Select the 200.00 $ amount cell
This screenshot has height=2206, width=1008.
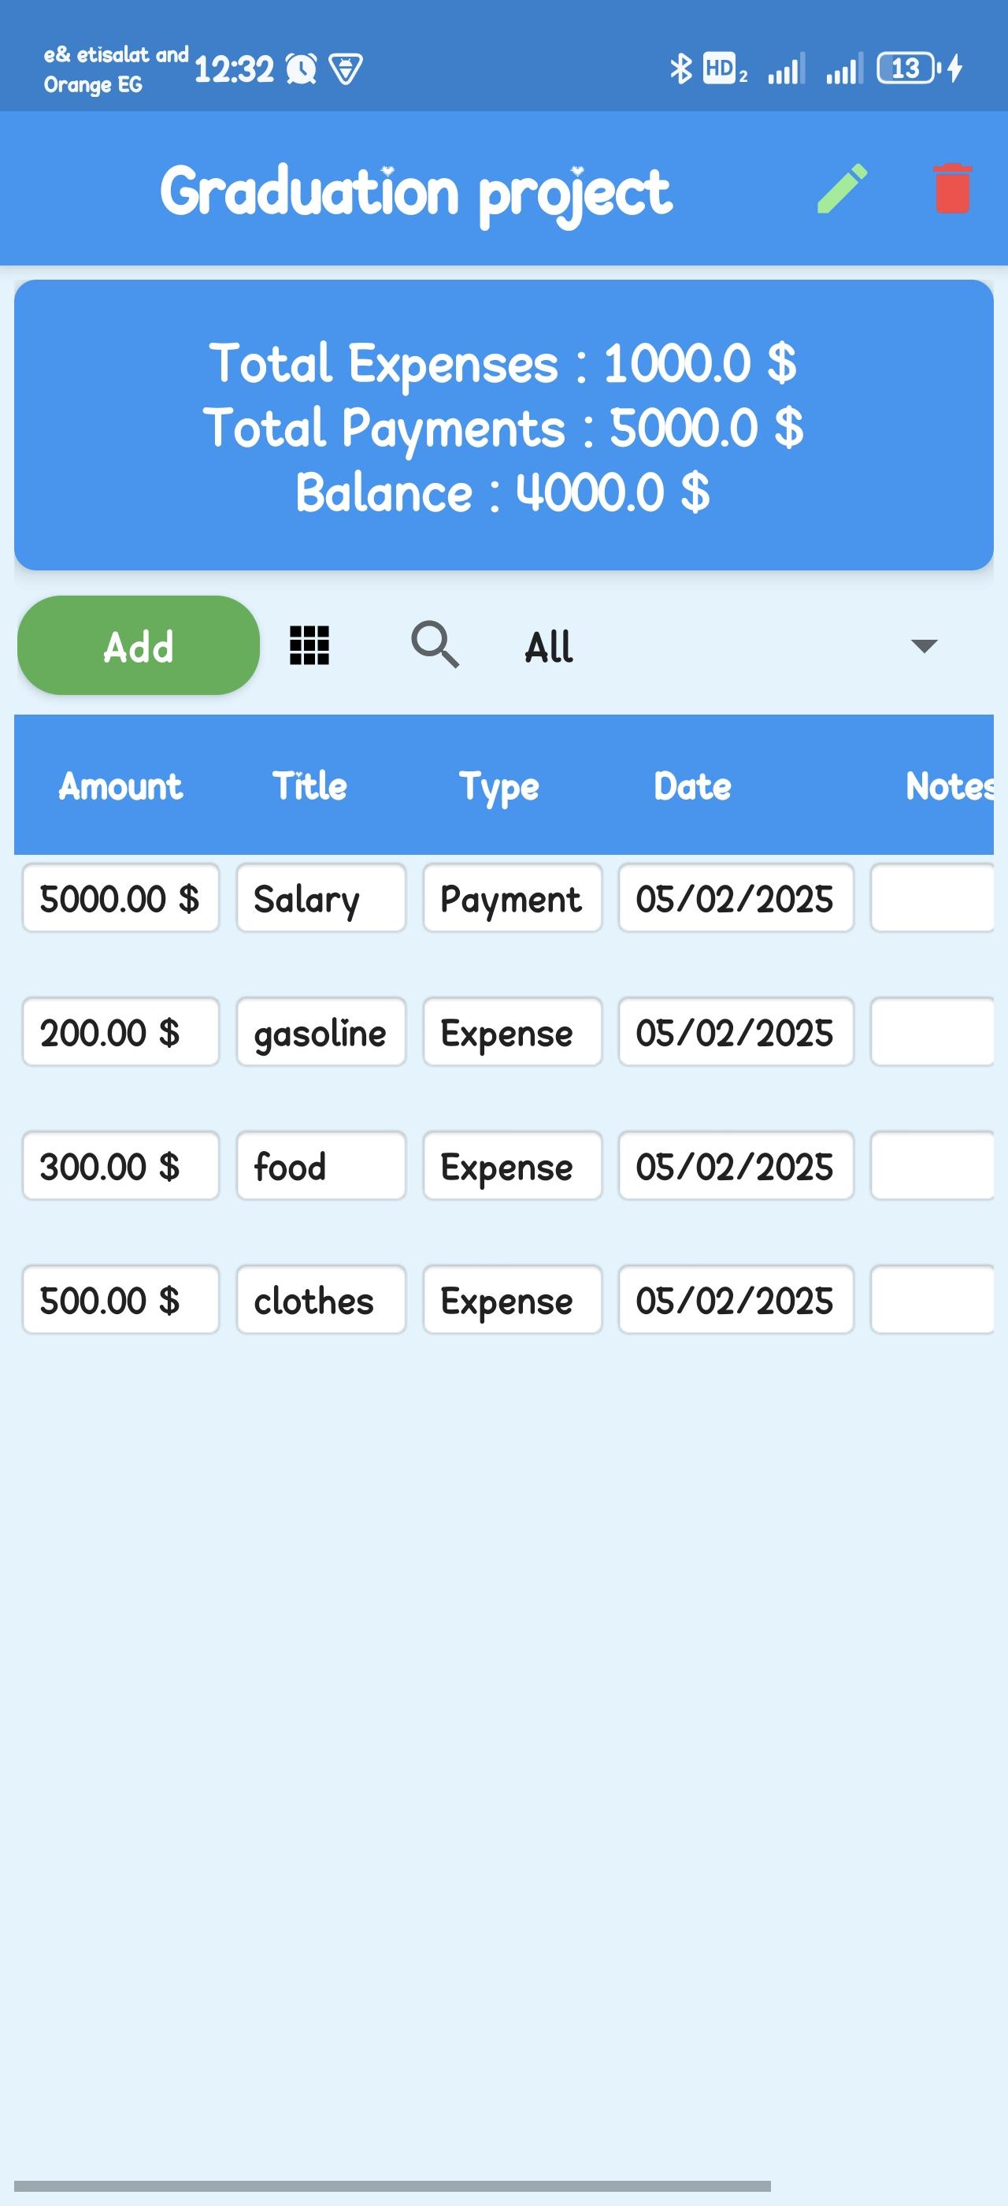point(120,1032)
